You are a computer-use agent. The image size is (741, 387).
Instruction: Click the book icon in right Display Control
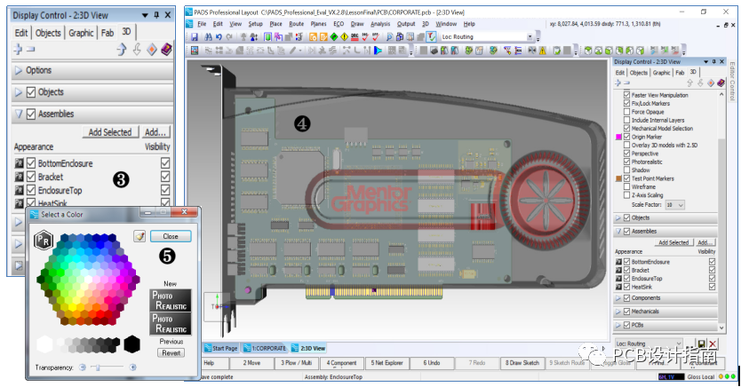[x=721, y=83]
